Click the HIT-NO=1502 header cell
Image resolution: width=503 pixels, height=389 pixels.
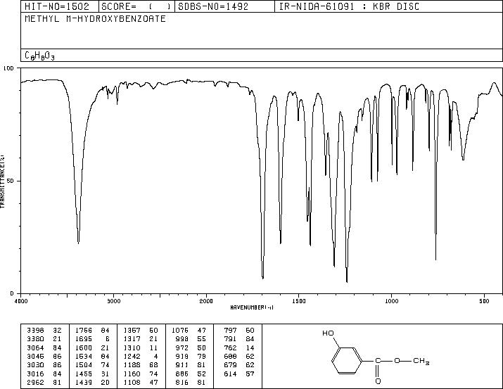tap(60, 6)
